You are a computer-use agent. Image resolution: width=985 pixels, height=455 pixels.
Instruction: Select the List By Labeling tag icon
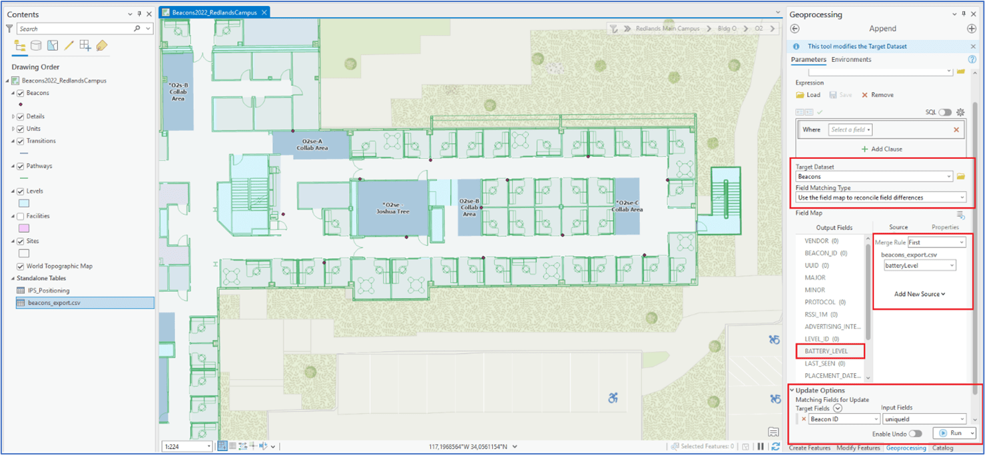click(x=102, y=45)
